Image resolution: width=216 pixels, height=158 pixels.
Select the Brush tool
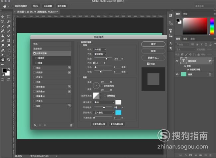click(9, 31)
